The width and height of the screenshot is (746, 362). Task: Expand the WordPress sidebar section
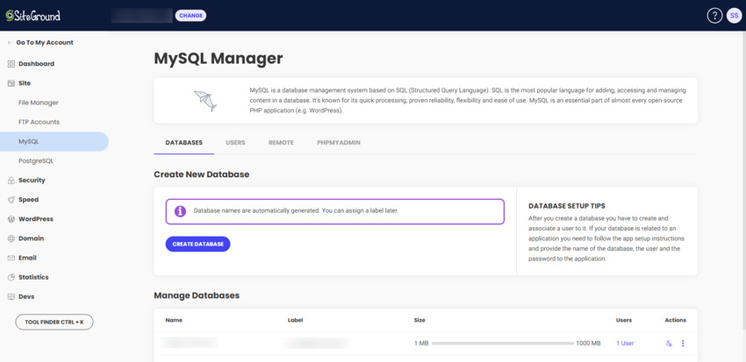36,219
